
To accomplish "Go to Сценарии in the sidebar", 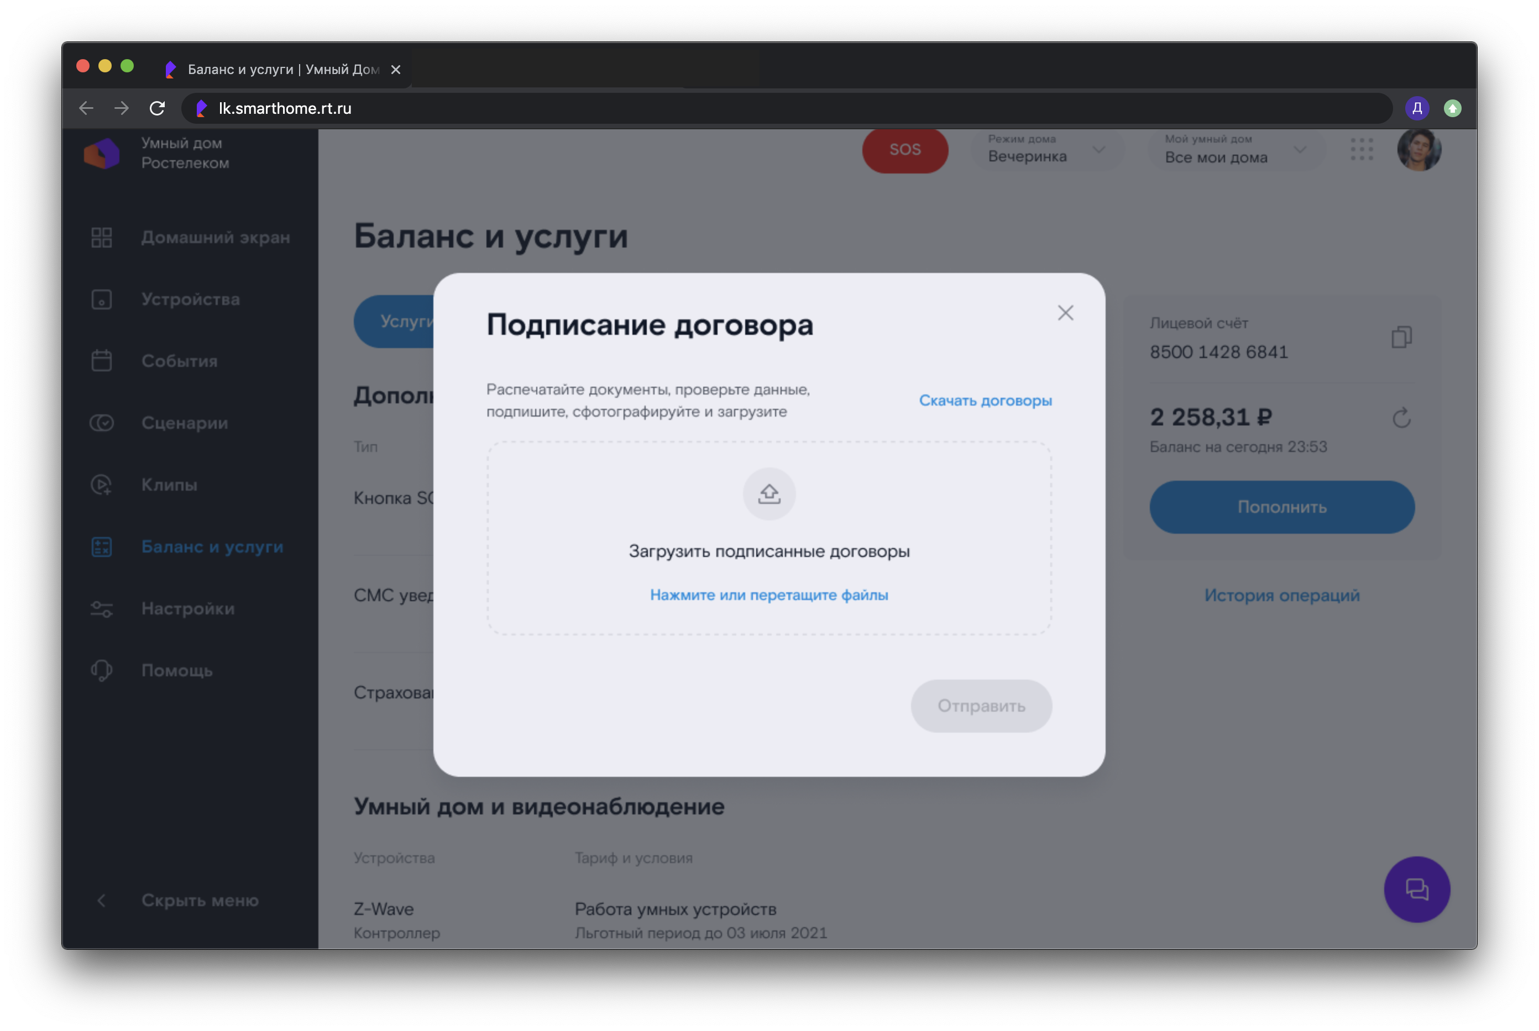I will (184, 423).
